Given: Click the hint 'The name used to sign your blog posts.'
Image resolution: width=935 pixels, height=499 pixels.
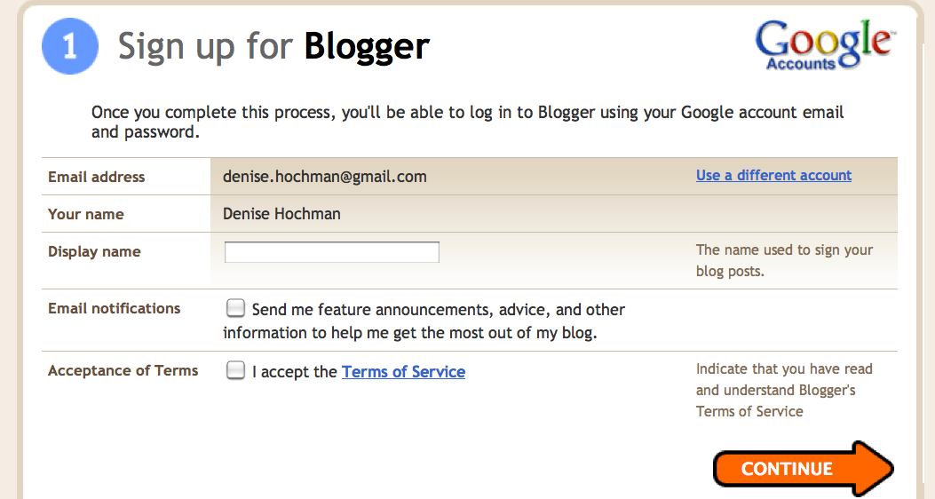Looking at the screenshot, I should point(784,260).
